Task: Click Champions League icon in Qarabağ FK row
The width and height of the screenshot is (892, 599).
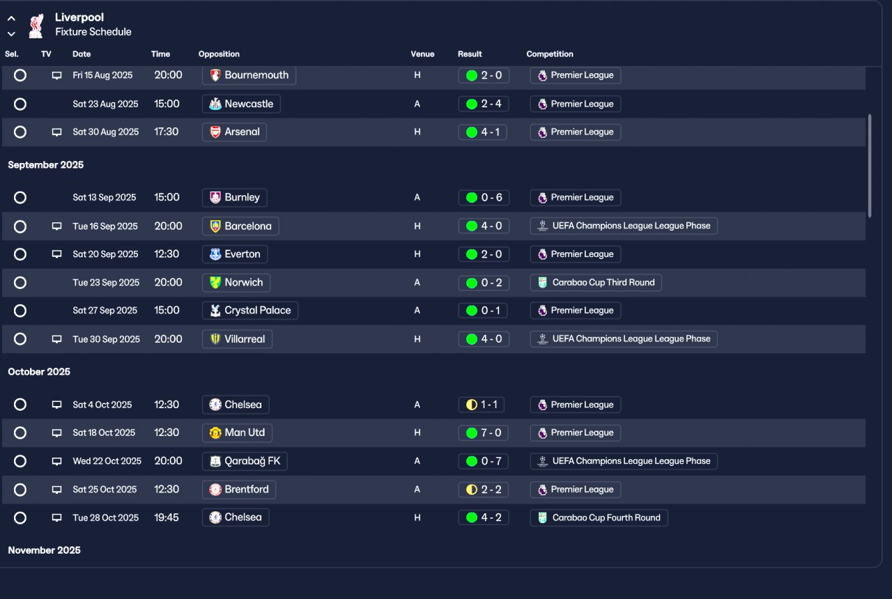Action: pos(543,461)
